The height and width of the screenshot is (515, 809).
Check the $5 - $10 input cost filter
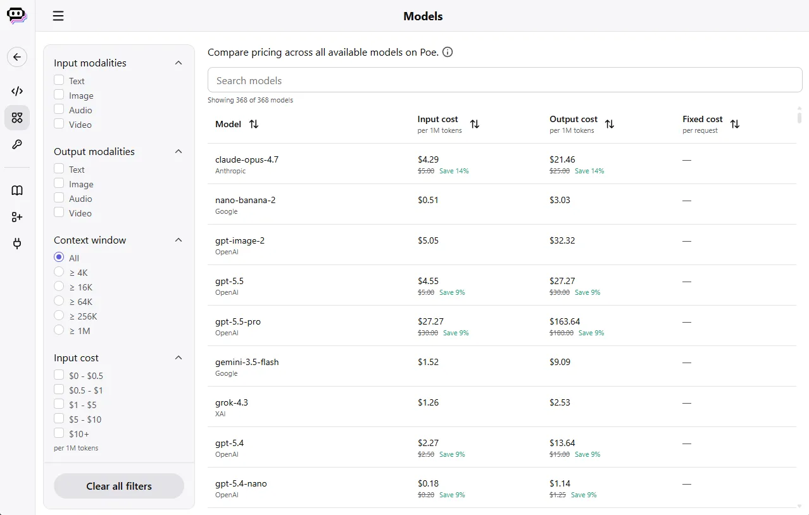pyautogui.click(x=59, y=419)
